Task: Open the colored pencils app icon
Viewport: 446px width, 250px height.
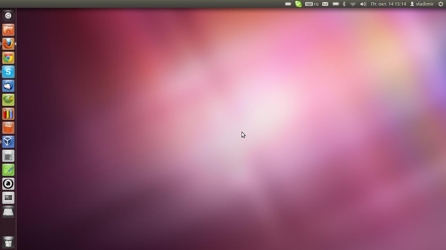Action: point(8,114)
